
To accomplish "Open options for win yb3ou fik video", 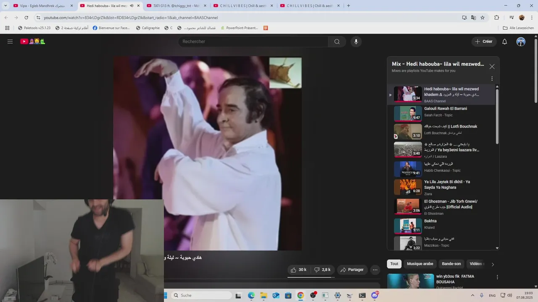I will (x=497, y=277).
